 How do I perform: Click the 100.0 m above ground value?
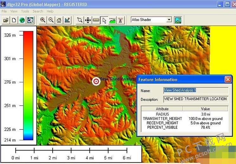tap(206, 119)
